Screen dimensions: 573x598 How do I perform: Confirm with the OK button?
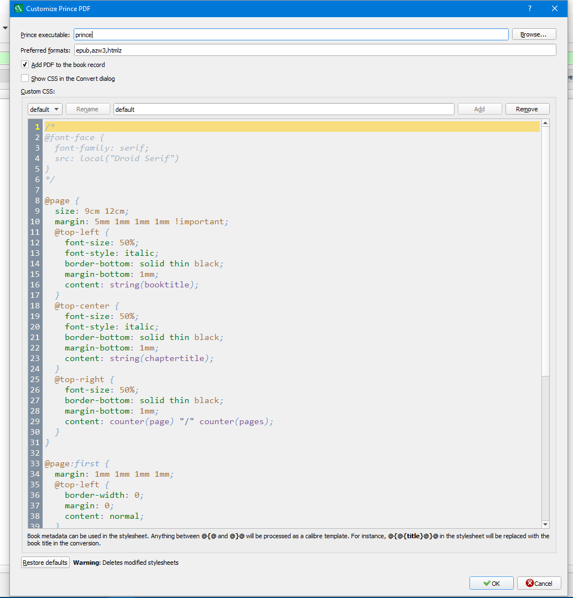click(492, 583)
